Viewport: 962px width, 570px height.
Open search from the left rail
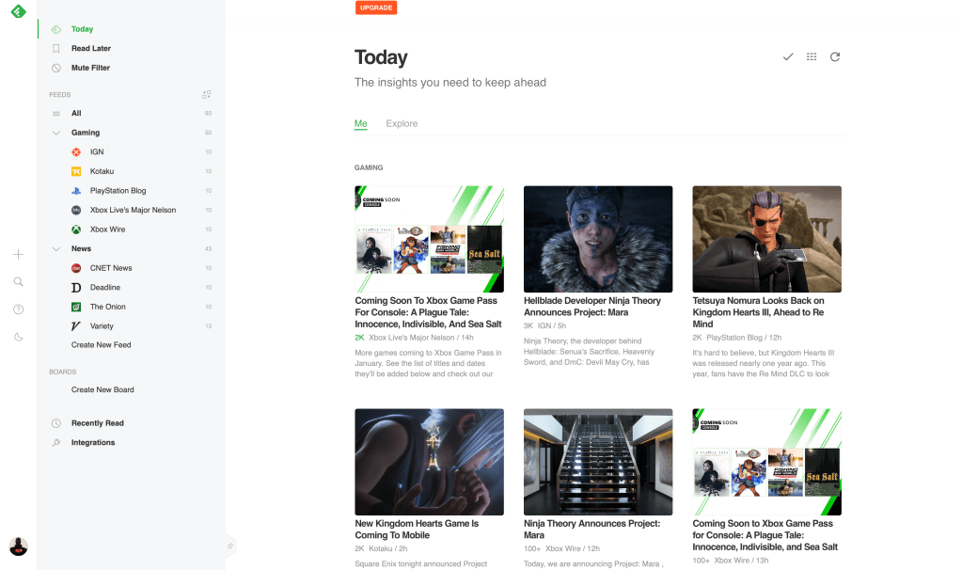coord(18,282)
